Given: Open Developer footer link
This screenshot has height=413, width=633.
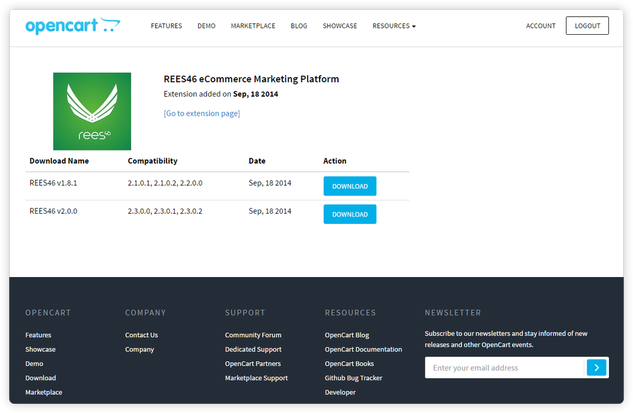Looking at the screenshot, I should point(341,392).
